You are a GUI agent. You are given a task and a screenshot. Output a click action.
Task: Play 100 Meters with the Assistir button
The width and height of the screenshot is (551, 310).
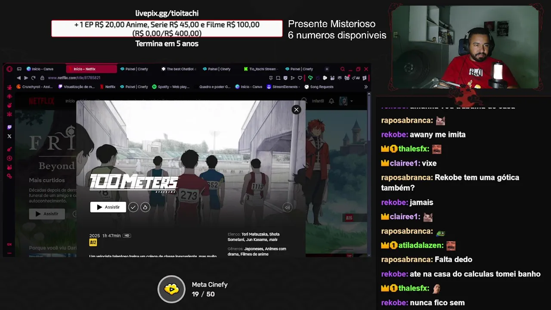coord(108,207)
